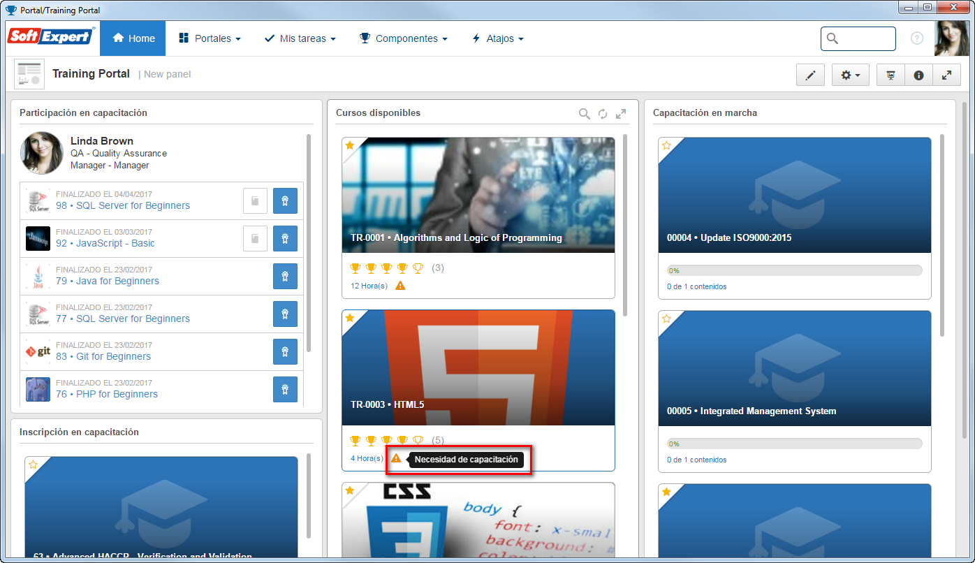Toggle favorite star on Update ISO9000:2015
This screenshot has width=975, height=563.
(666, 145)
